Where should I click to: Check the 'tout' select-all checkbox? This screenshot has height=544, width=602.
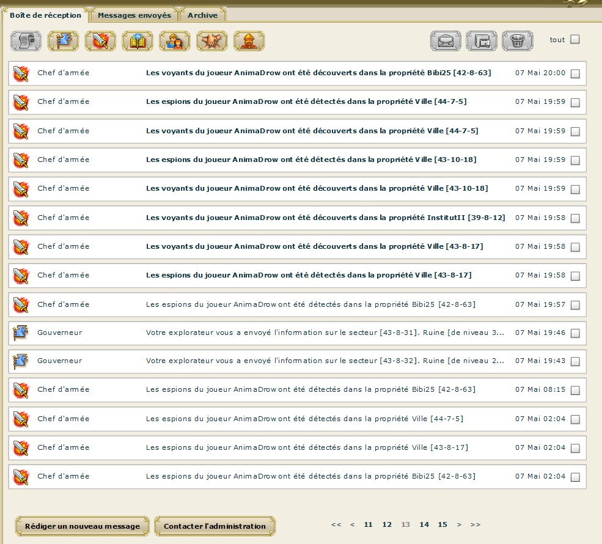coord(574,40)
